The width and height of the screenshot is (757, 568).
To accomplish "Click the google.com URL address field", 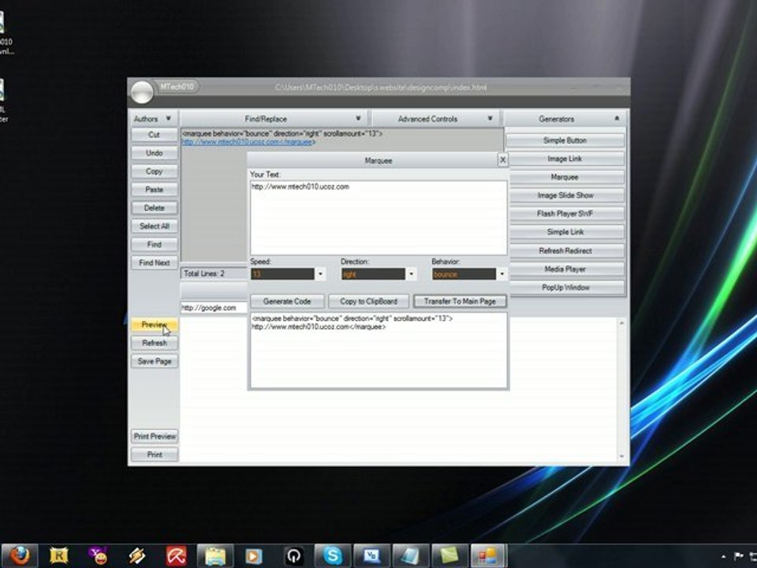I will tap(213, 308).
